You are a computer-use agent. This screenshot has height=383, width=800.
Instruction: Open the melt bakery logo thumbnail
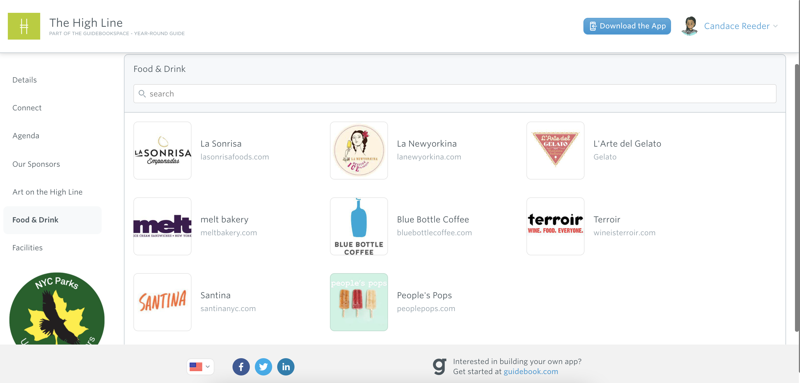click(x=162, y=226)
